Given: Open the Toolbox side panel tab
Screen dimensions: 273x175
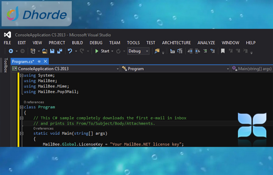Looking at the screenshot, I should pos(5,65).
